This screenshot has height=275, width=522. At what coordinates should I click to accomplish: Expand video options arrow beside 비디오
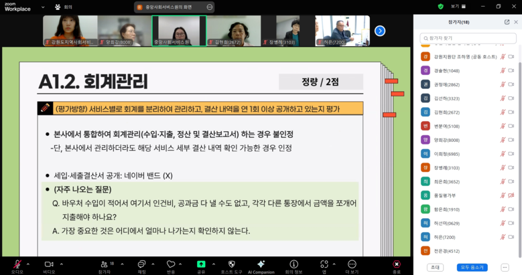[x=61, y=262]
